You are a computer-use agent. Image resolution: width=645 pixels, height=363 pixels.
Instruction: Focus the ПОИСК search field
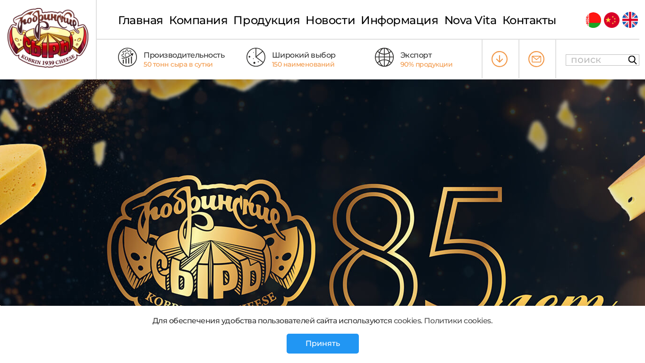(x=596, y=60)
